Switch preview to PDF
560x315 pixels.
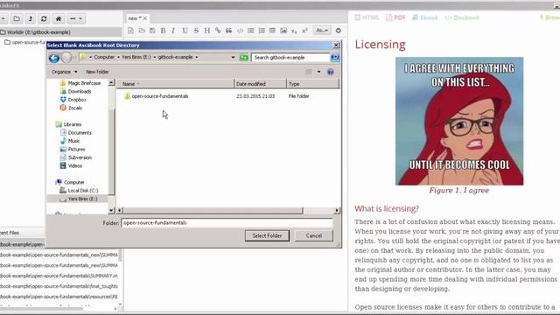395,17
